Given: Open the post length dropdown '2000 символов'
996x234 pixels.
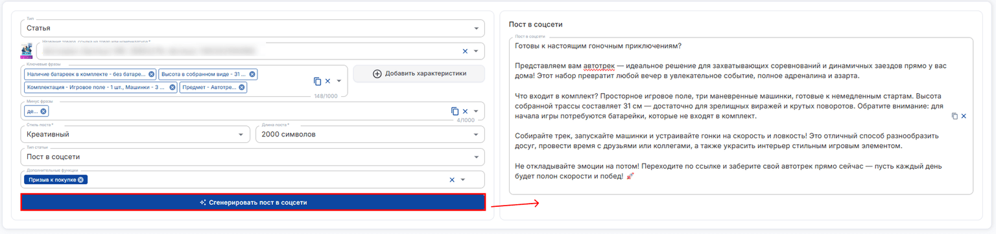Looking at the screenshot, I should pyautogui.click(x=370, y=134).
